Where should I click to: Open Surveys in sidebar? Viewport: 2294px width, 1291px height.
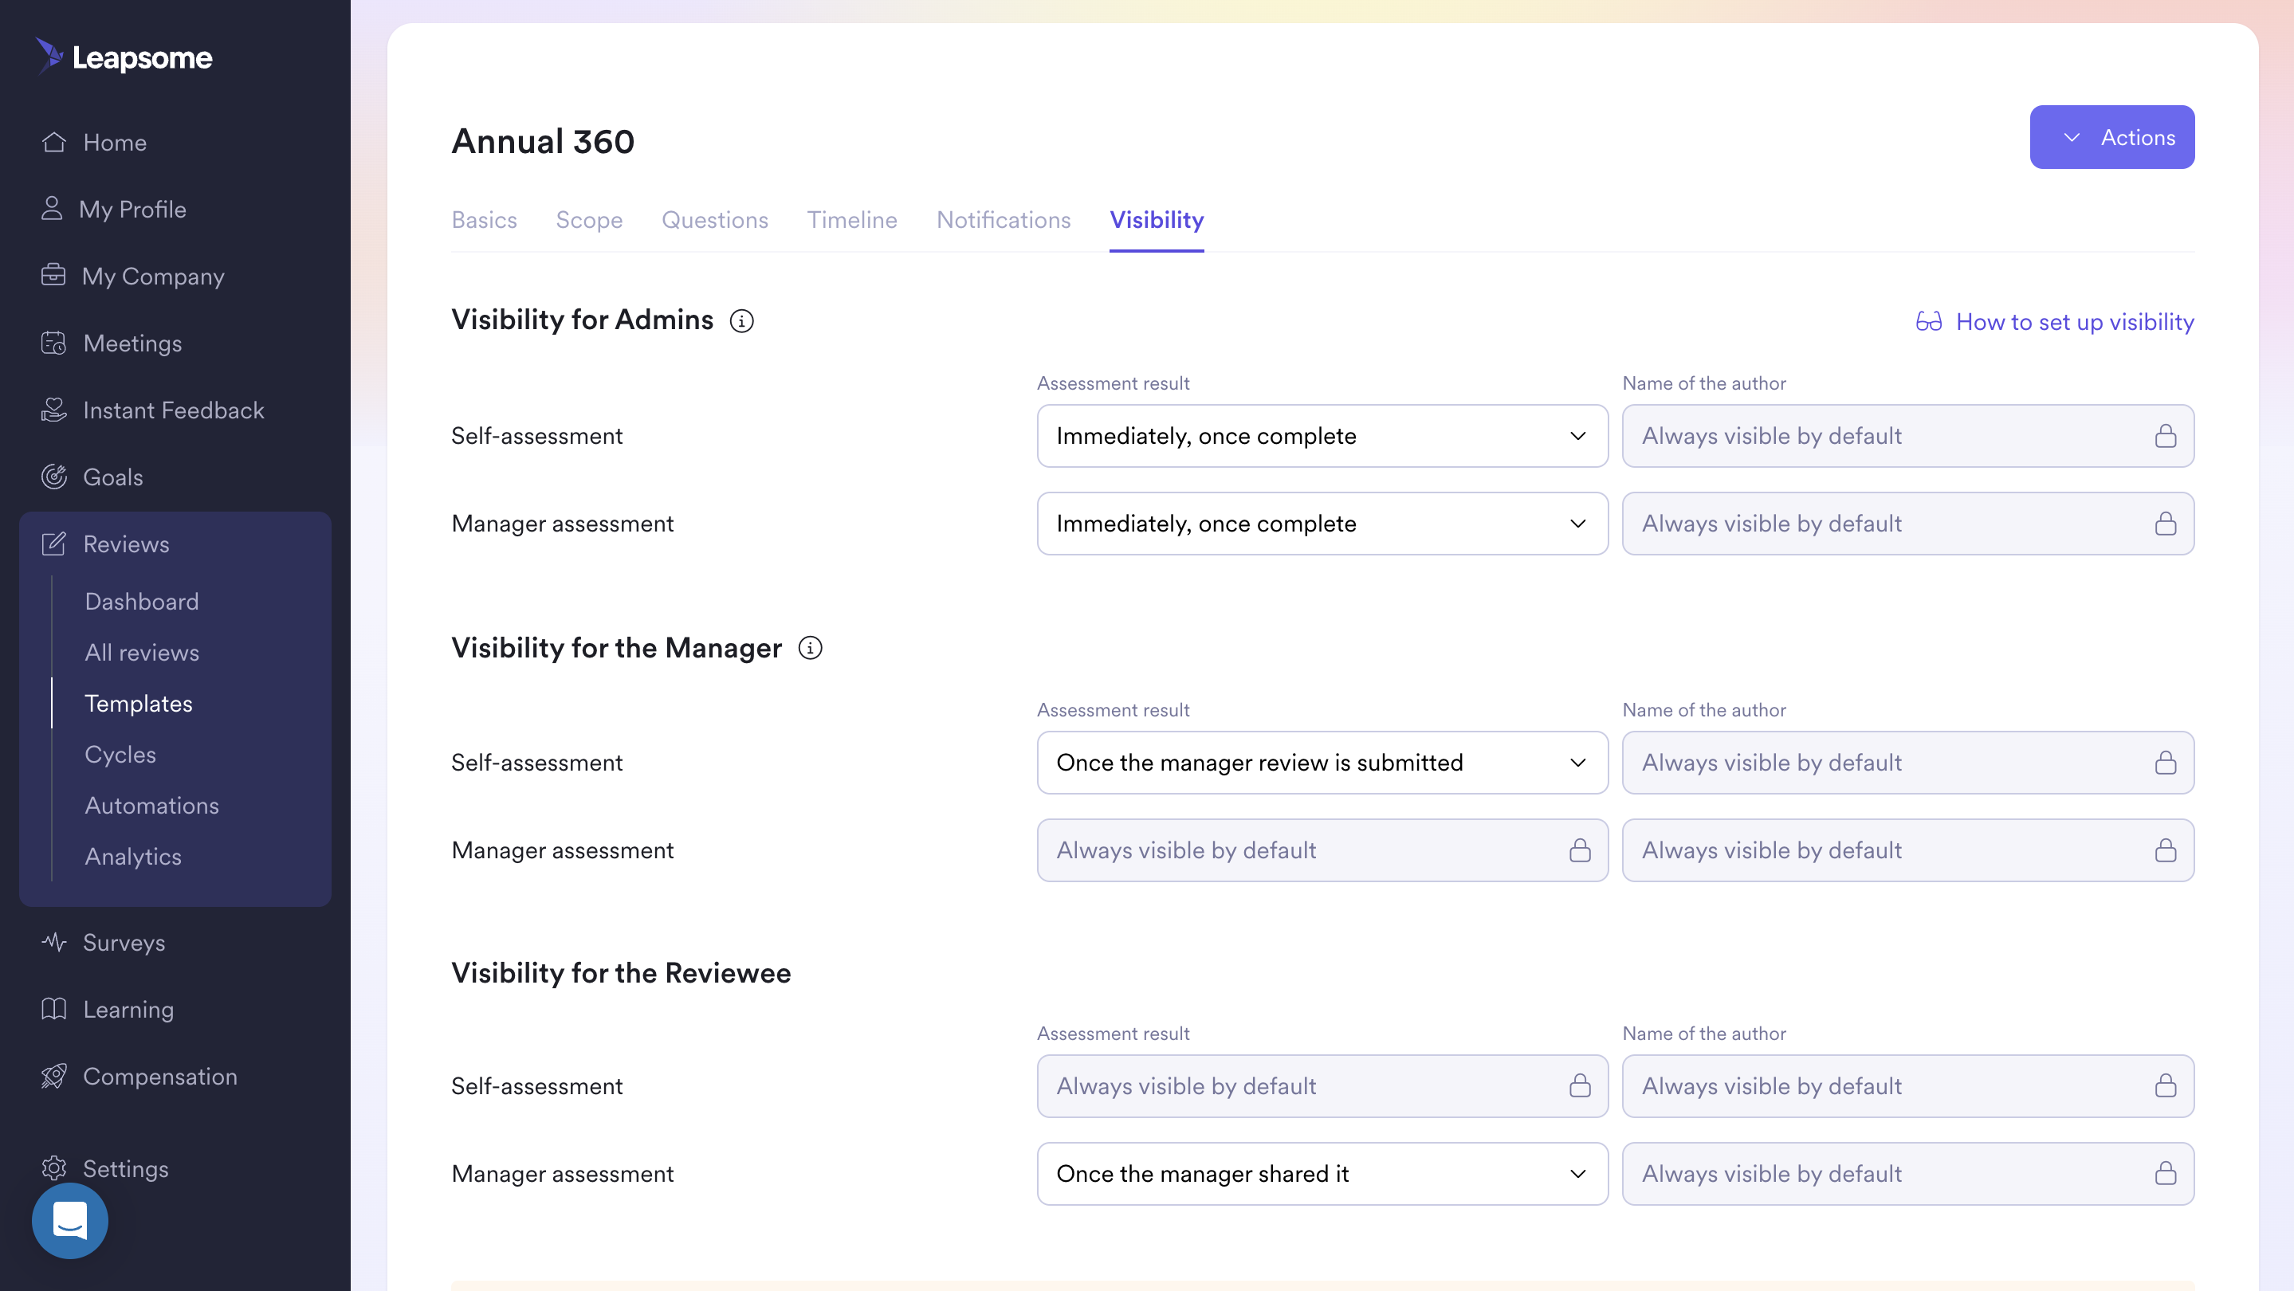[124, 942]
